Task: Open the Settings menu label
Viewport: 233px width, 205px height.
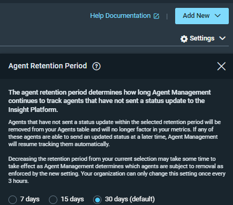Action: [x=202, y=38]
